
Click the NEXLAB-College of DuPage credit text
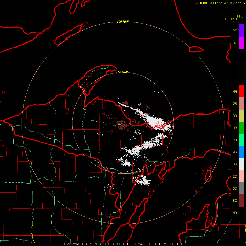click(218, 3)
